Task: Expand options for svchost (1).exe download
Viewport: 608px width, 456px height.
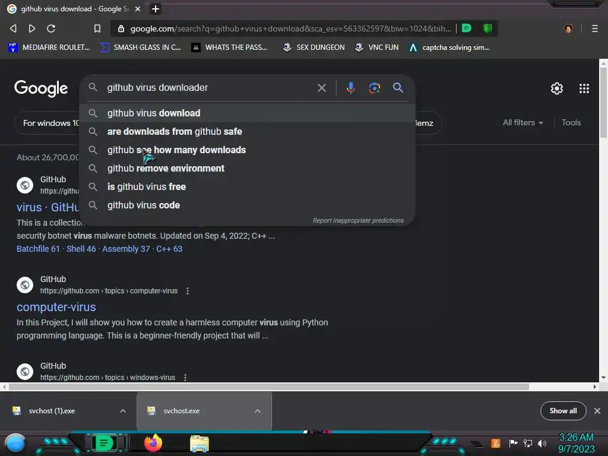Action: [123, 411]
